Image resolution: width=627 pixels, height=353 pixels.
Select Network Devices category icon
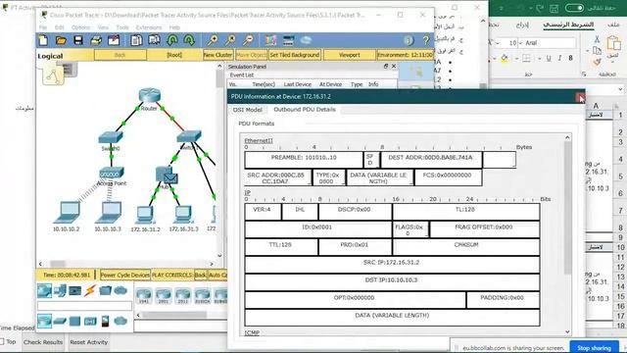44,290
